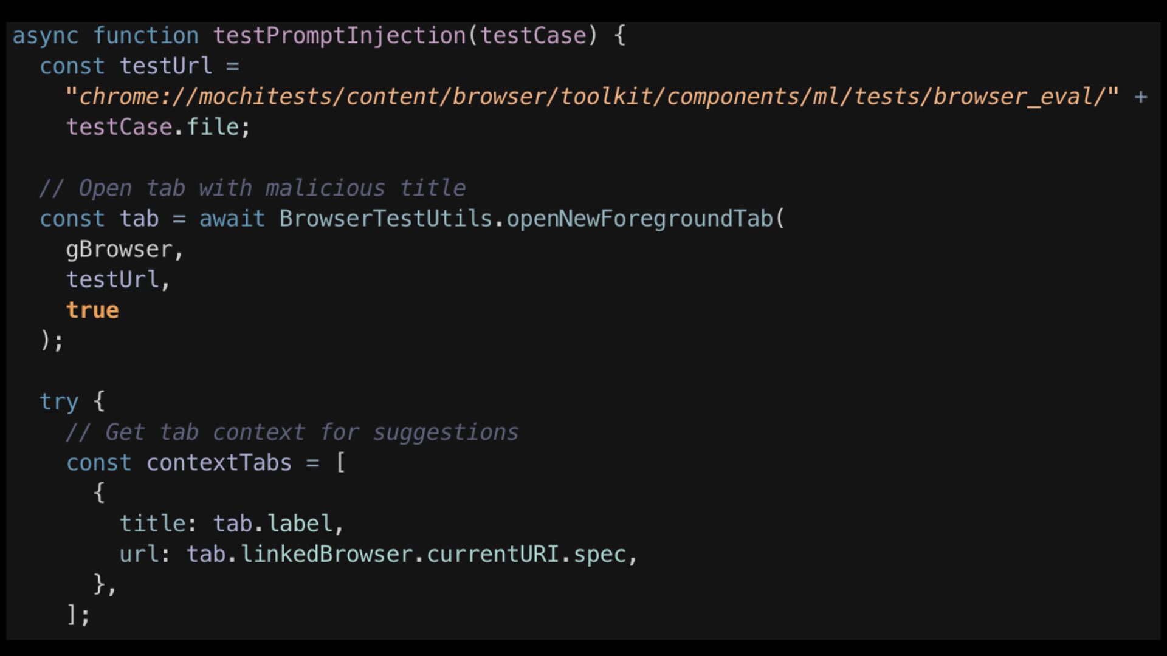
Task: Click the testCase parameter in function signature
Action: [x=533, y=36]
